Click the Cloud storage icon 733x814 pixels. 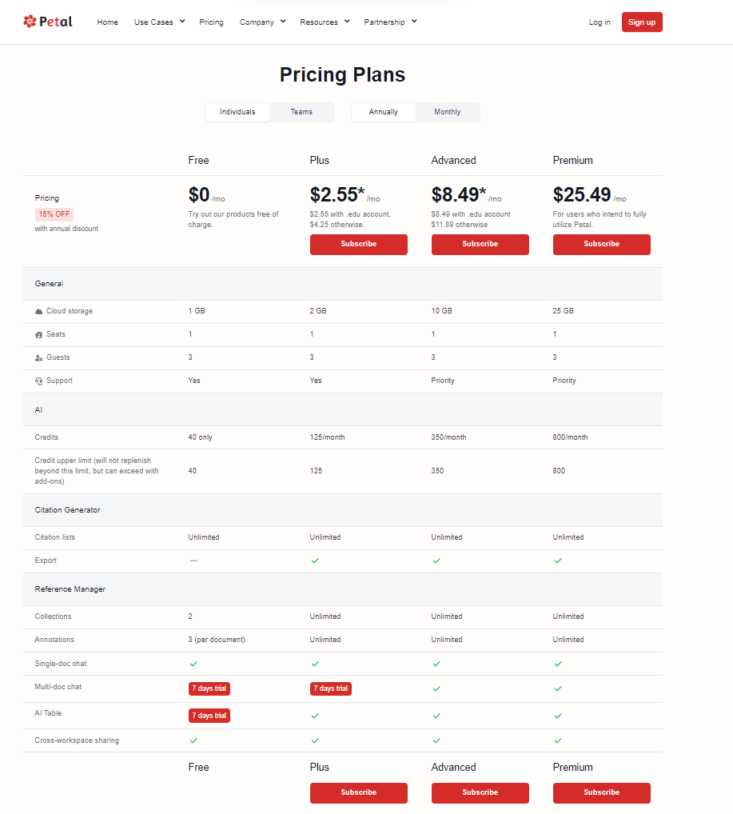(x=38, y=310)
